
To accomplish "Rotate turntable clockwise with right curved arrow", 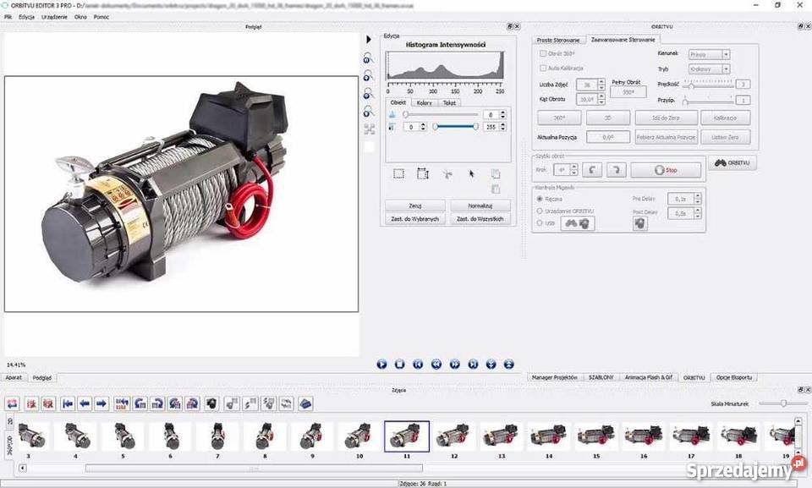I will [x=617, y=170].
